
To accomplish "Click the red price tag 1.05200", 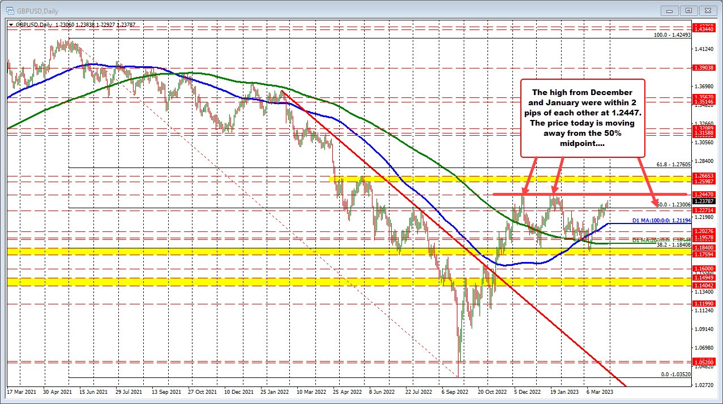I will [x=705, y=362].
